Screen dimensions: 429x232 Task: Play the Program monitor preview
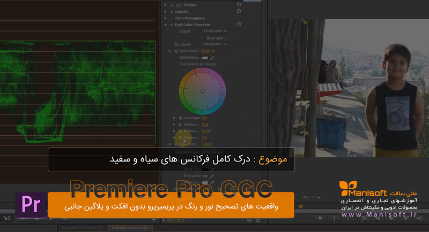pyautogui.click(x=391, y=218)
